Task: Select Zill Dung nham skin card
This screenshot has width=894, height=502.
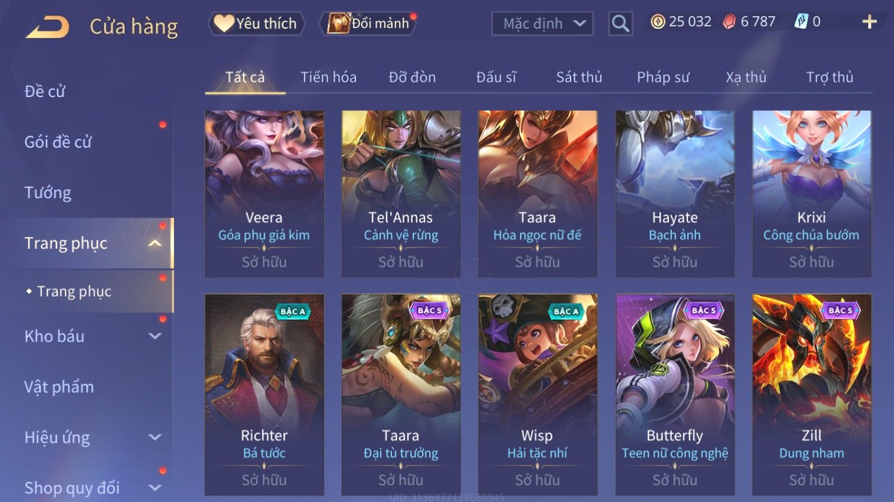Action: (812, 394)
